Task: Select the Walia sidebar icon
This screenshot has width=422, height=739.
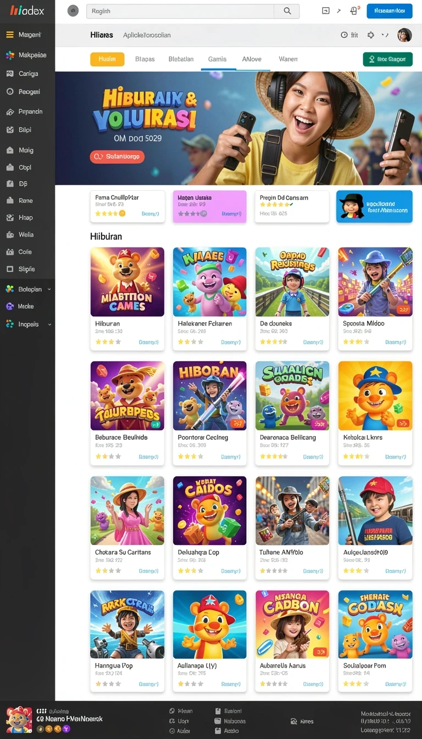Action: pos(9,235)
